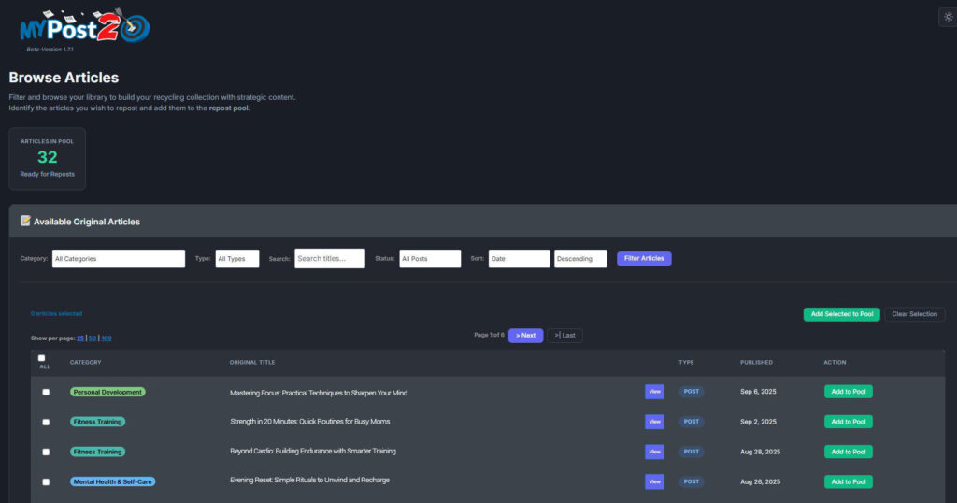This screenshot has height=503, width=957.
Task: Click the Search titles input field
Action: pyautogui.click(x=329, y=259)
